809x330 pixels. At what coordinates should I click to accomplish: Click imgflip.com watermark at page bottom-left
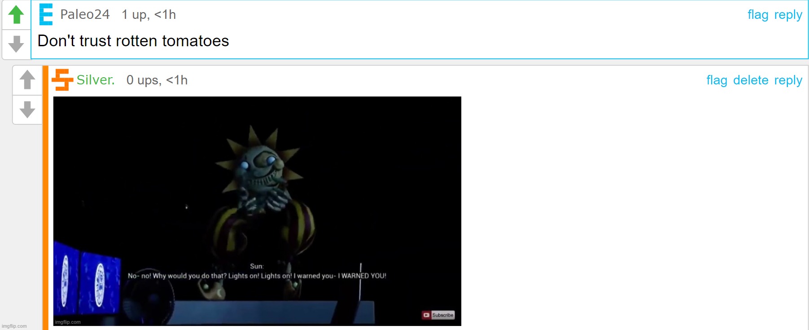pos(14,326)
